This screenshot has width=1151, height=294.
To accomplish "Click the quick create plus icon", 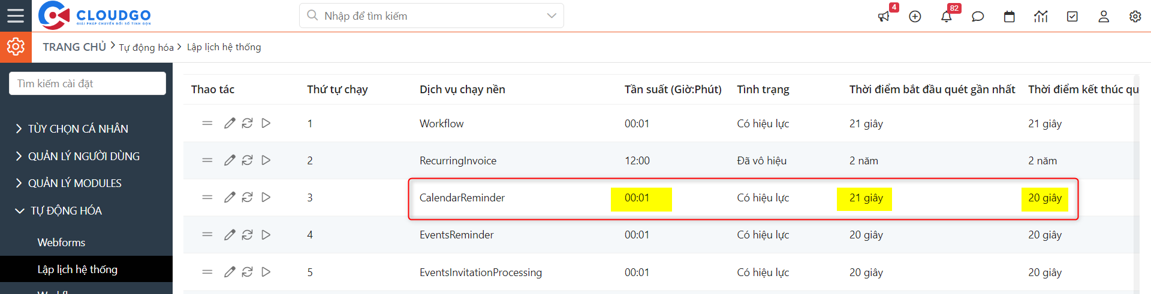I will tap(915, 17).
